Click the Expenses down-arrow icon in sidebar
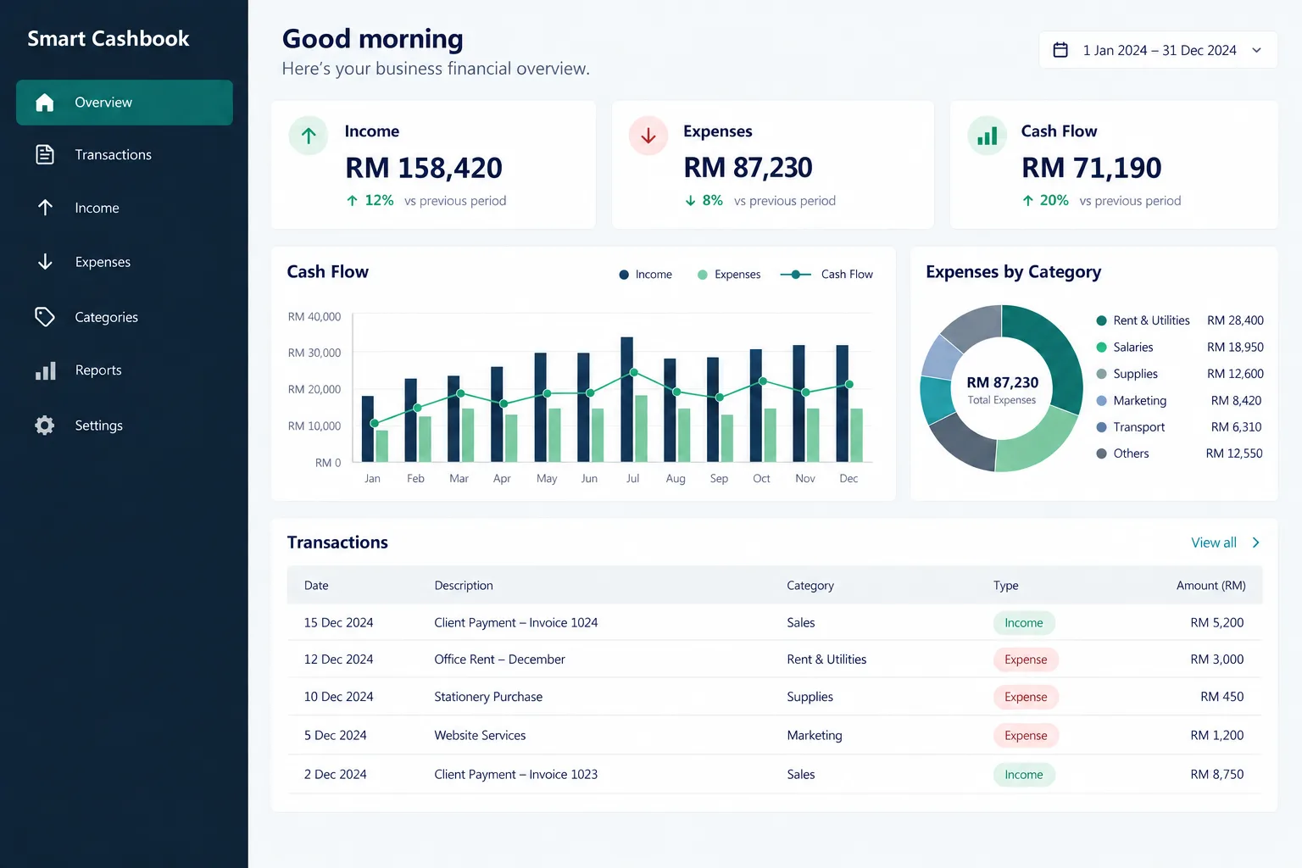 [46, 262]
